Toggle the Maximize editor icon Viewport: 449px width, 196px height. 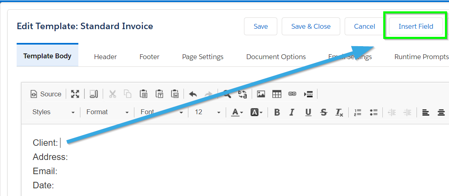[76, 94]
